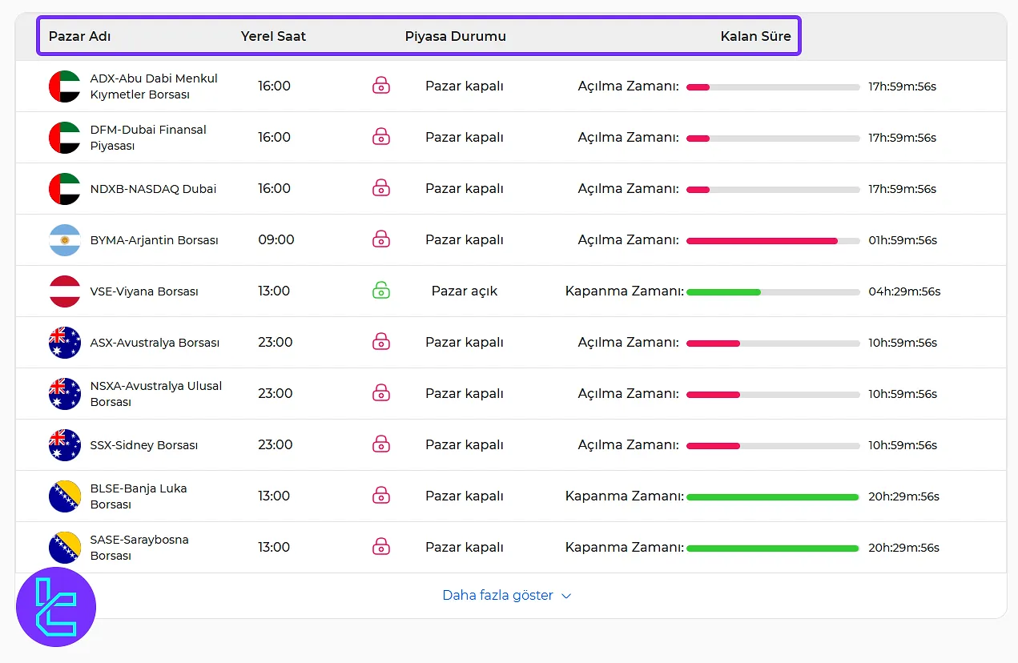Click the red progress bar for BYMA
Image resolution: width=1018 pixels, height=663 pixels.
[762, 240]
